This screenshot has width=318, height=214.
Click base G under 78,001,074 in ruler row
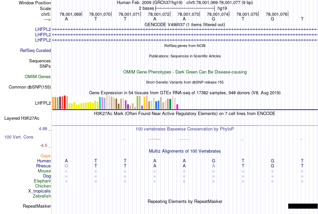[x=214, y=19]
